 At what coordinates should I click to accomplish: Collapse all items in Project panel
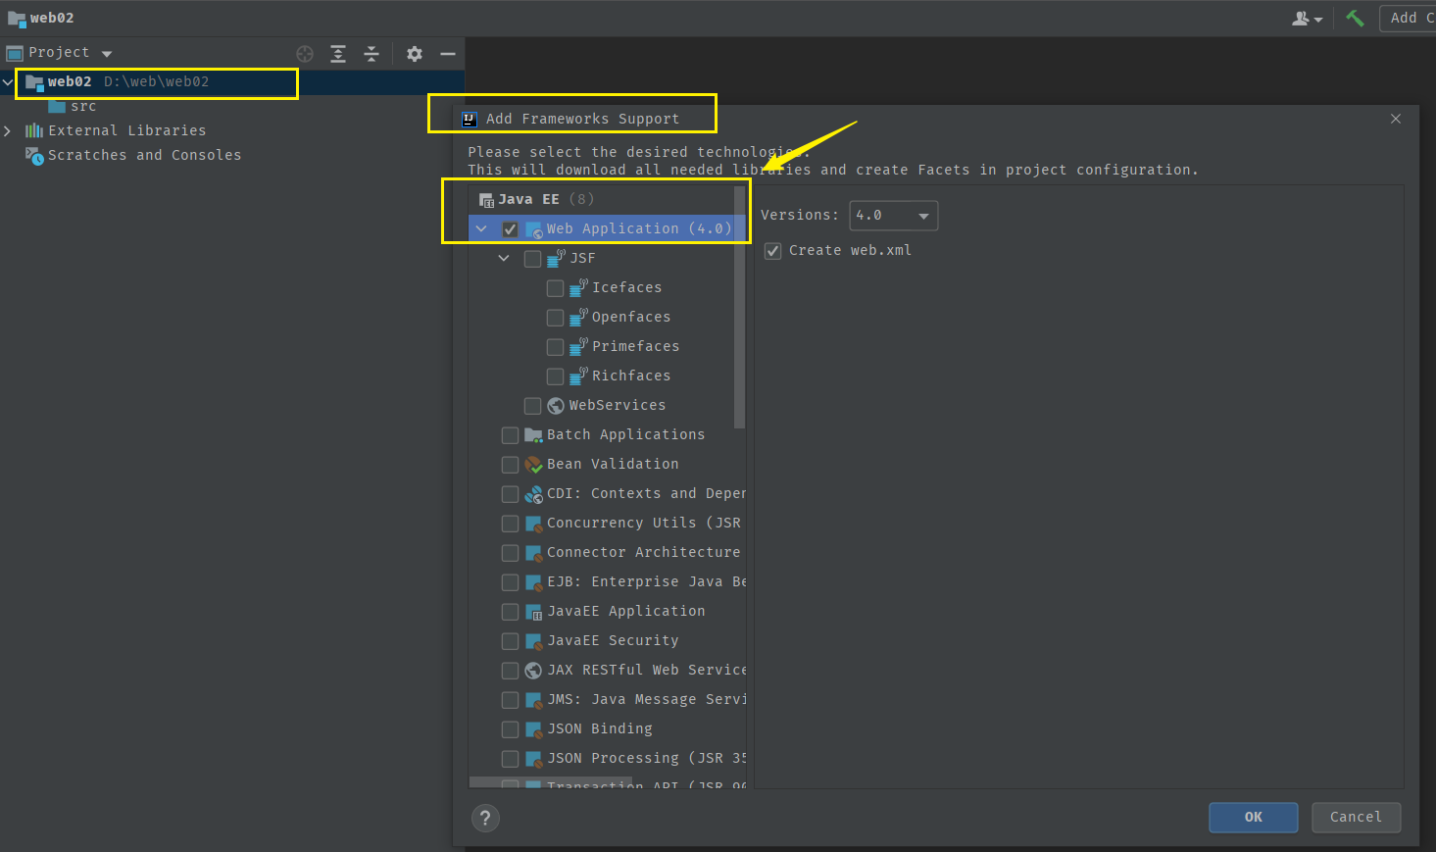pos(371,54)
